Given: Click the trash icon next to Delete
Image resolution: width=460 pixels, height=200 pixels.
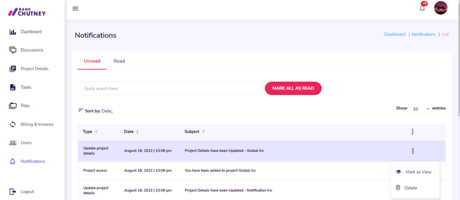Looking at the screenshot, I should [x=398, y=188].
